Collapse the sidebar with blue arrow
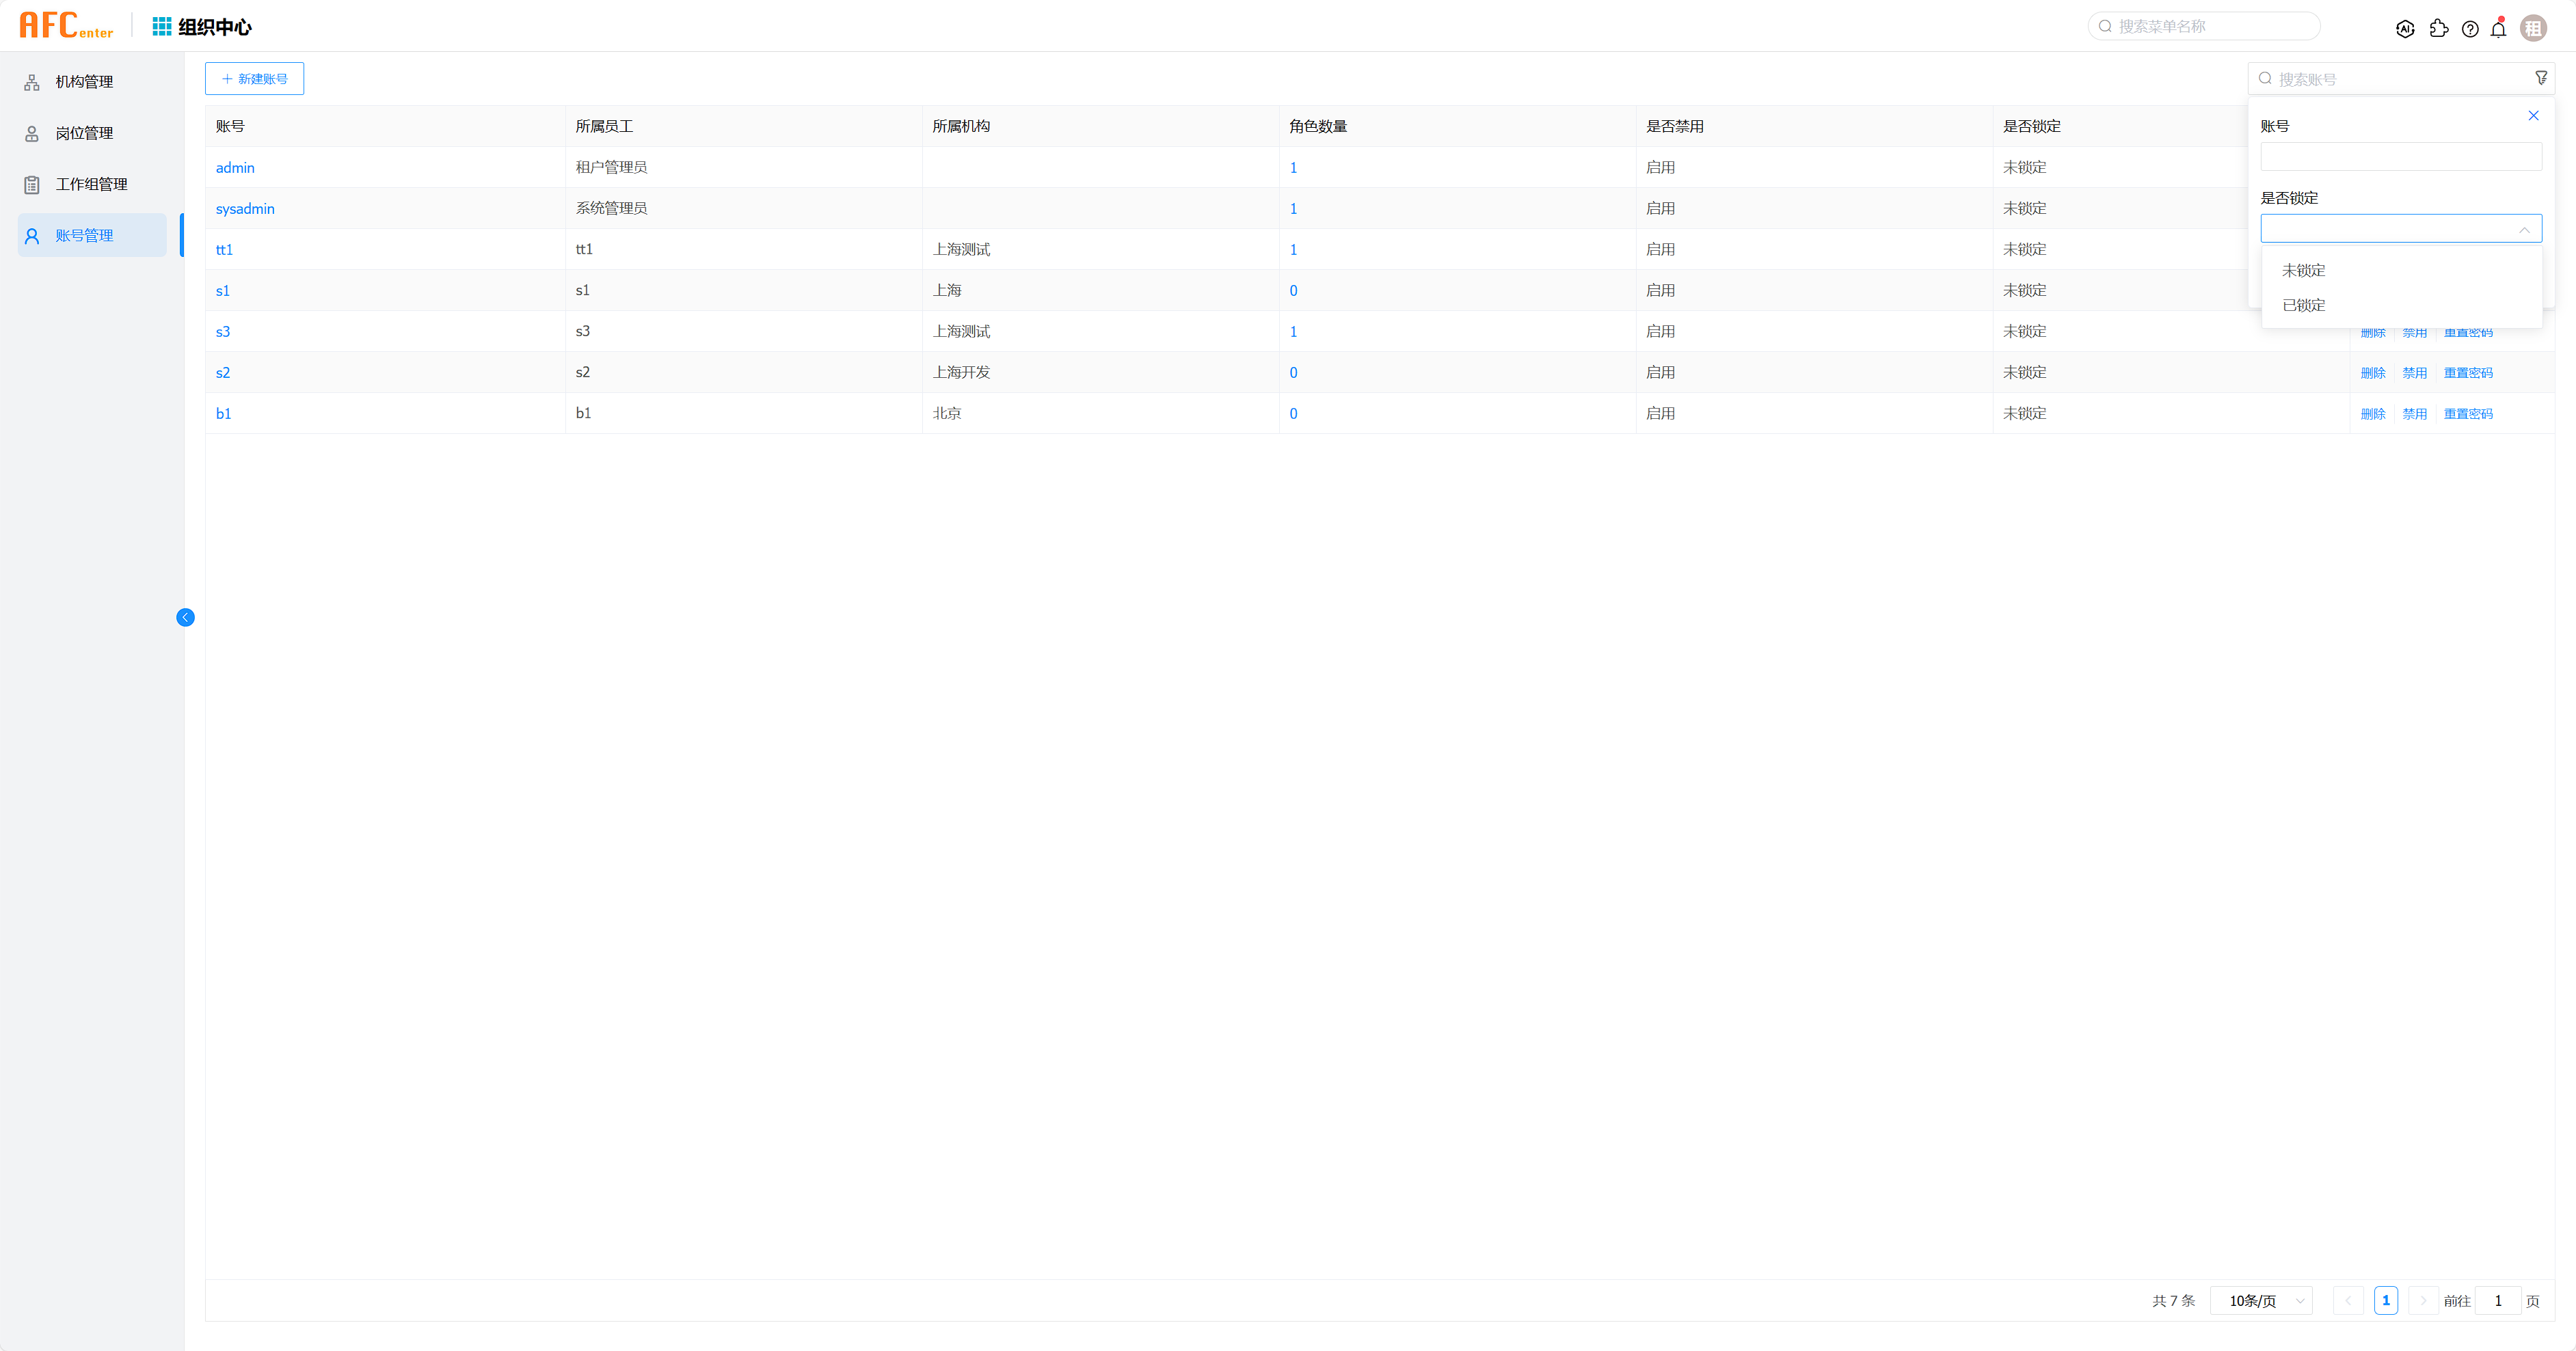The width and height of the screenshot is (2576, 1351). 185,618
